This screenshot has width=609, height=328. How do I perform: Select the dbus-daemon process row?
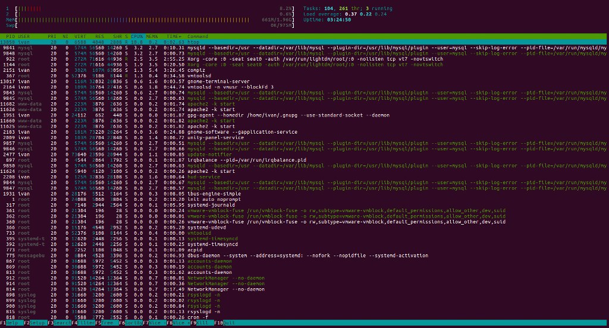pos(304,256)
